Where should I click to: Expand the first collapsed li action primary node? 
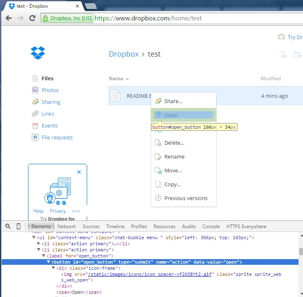click(x=39, y=244)
